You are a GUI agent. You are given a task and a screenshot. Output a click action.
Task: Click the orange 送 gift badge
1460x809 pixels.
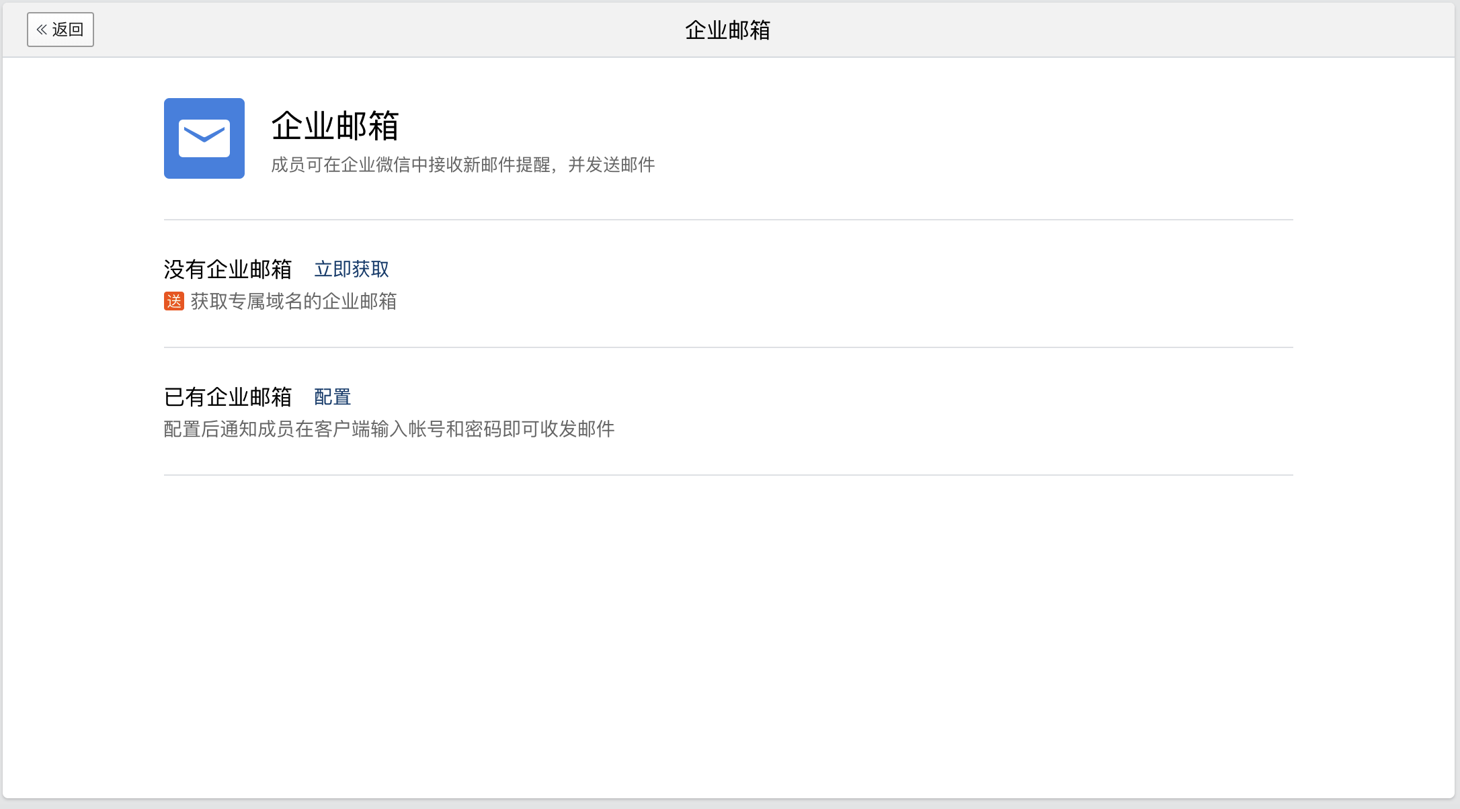(174, 301)
